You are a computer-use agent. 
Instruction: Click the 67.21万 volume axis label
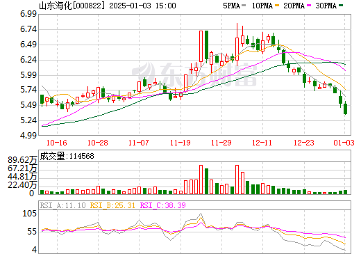pos(22,168)
